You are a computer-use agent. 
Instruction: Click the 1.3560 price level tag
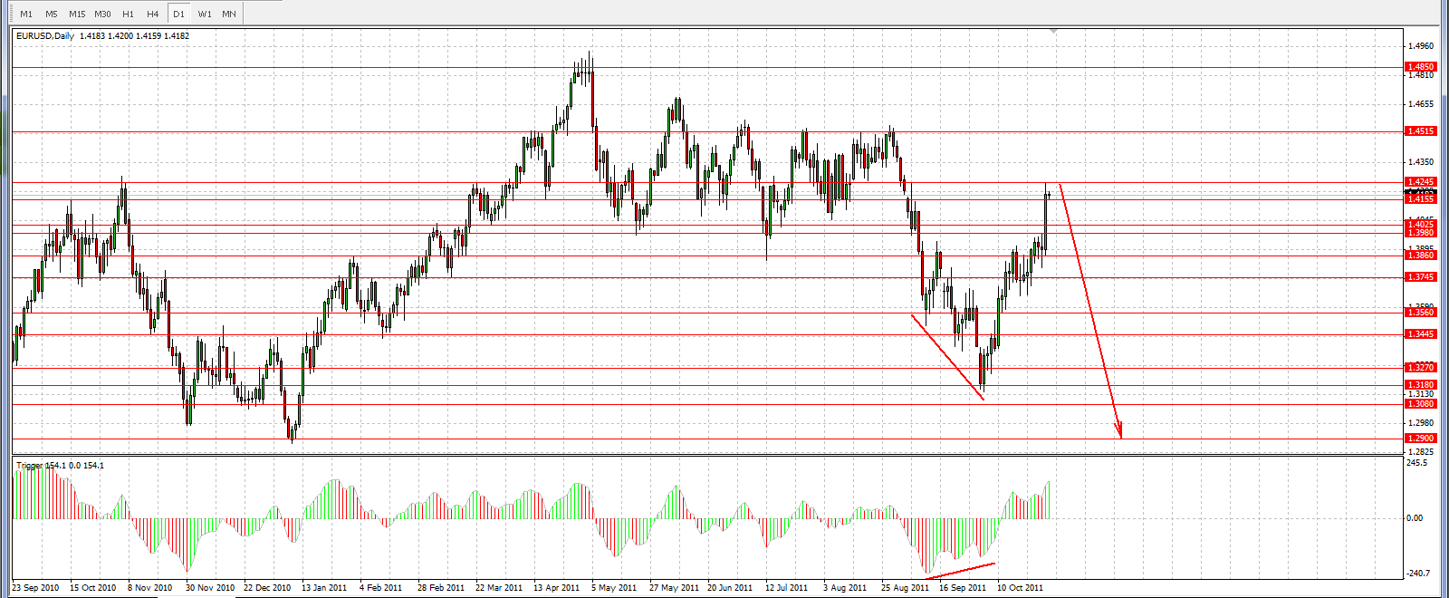pos(1420,313)
